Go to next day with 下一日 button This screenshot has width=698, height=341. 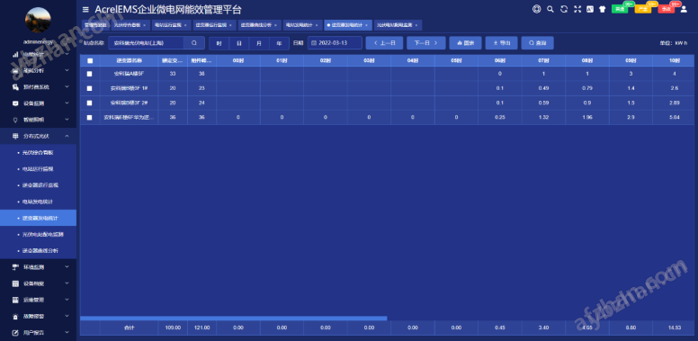pyautogui.click(x=426, y=43)
